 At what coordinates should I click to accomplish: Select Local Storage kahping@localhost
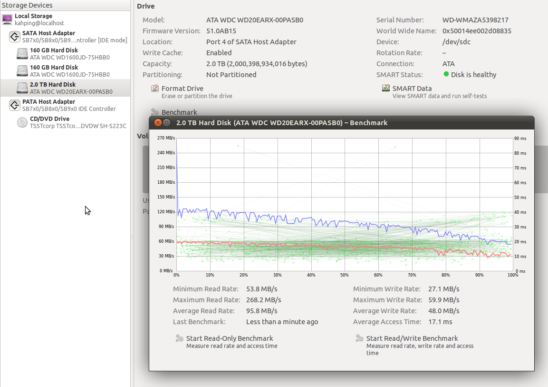click(65, 19)
